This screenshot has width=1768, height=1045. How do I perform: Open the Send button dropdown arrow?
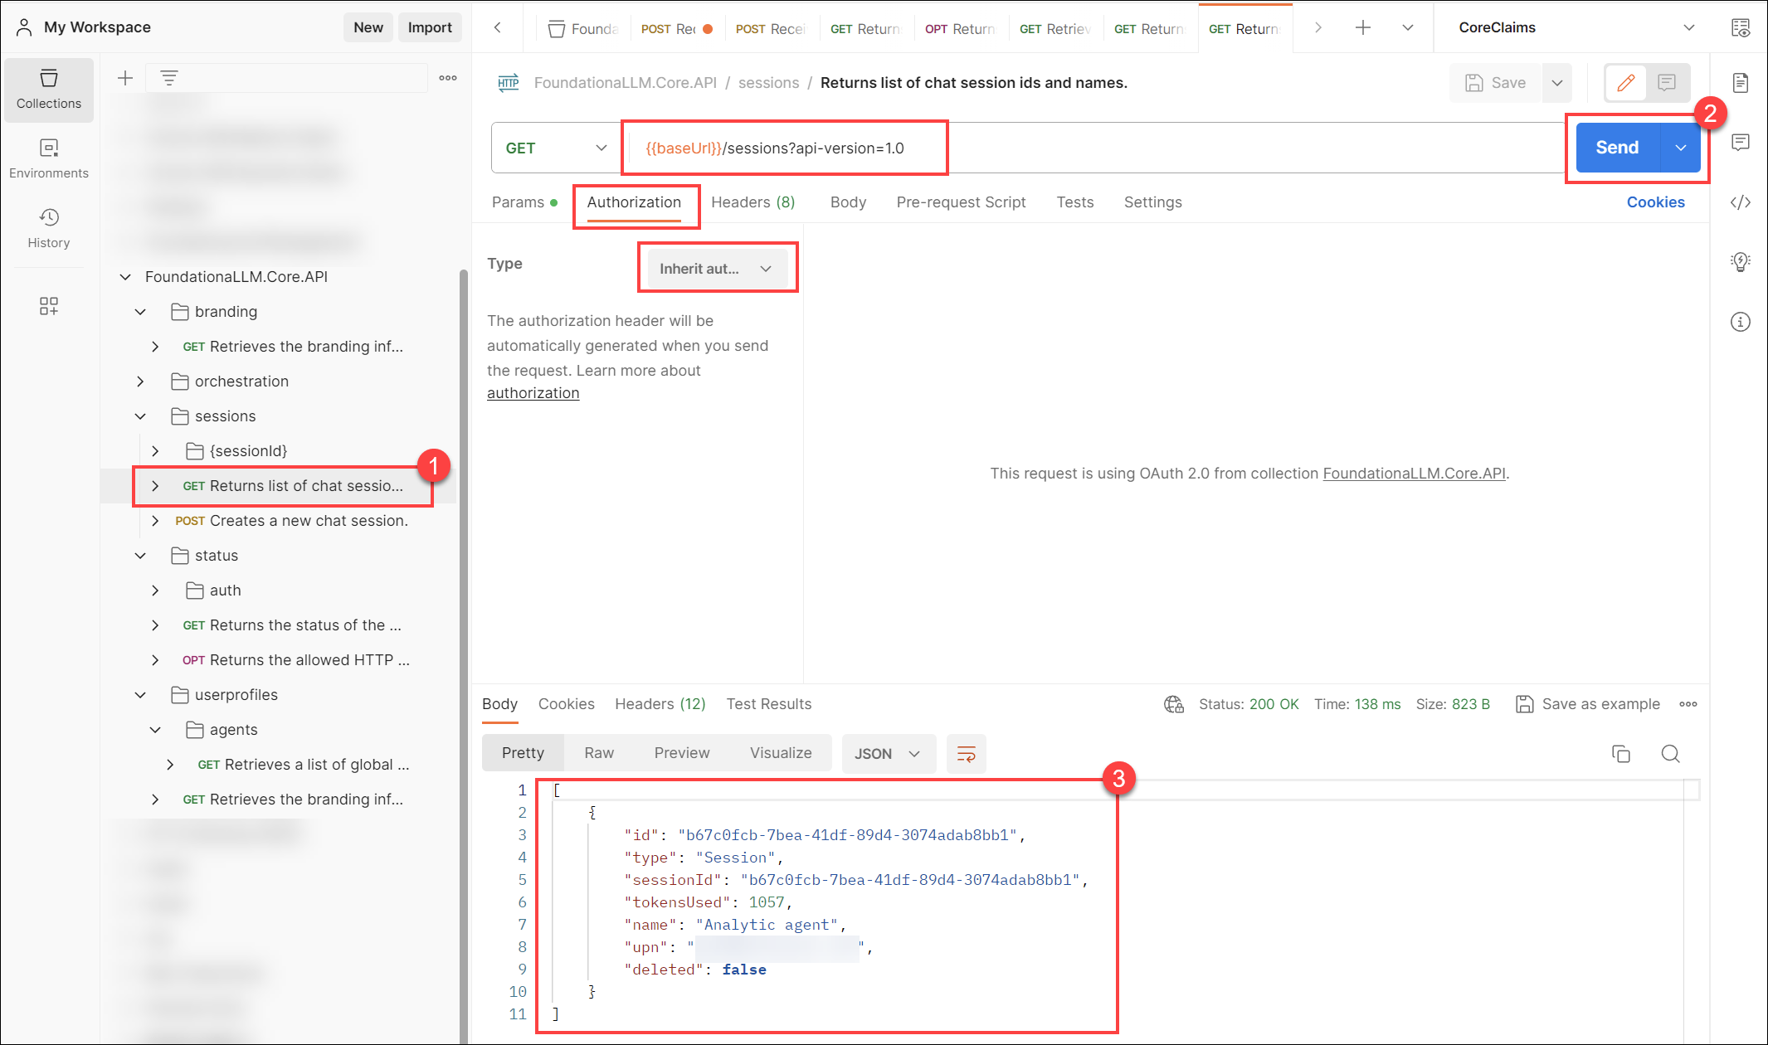(1681, 148)
